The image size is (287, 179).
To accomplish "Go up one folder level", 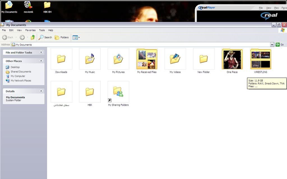I will click(33, 37).
